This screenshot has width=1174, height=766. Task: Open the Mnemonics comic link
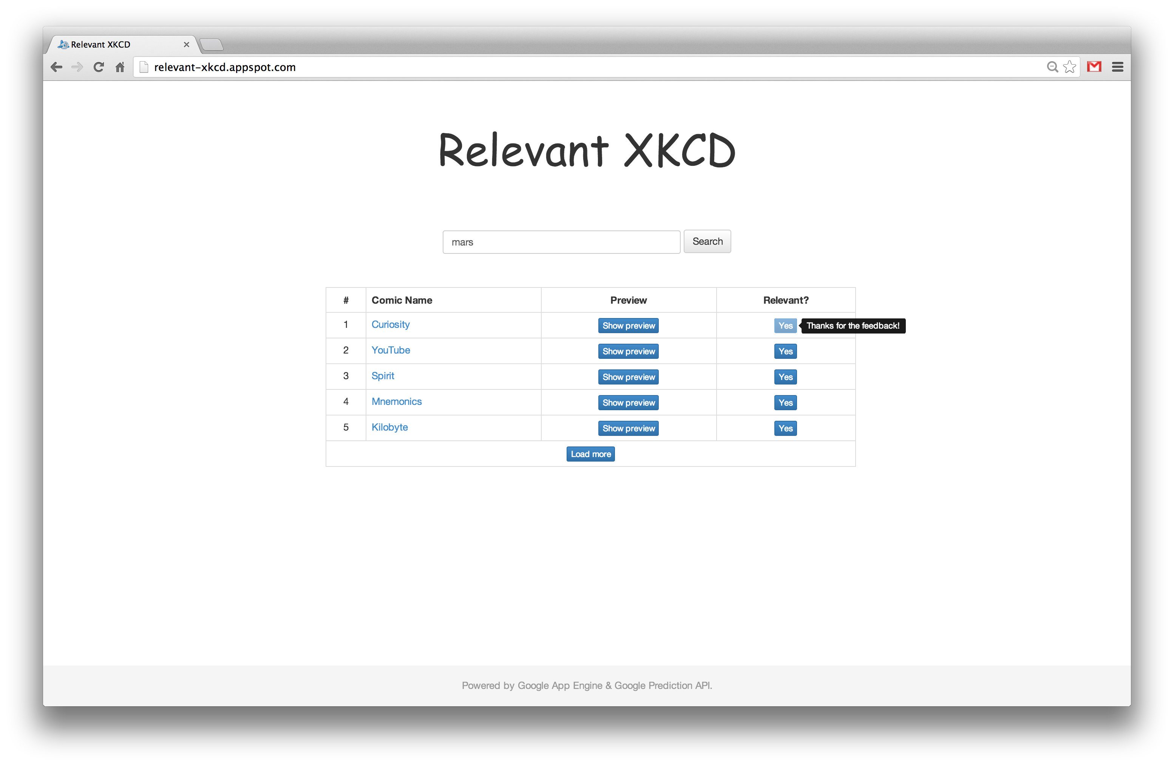coord(396,402)
